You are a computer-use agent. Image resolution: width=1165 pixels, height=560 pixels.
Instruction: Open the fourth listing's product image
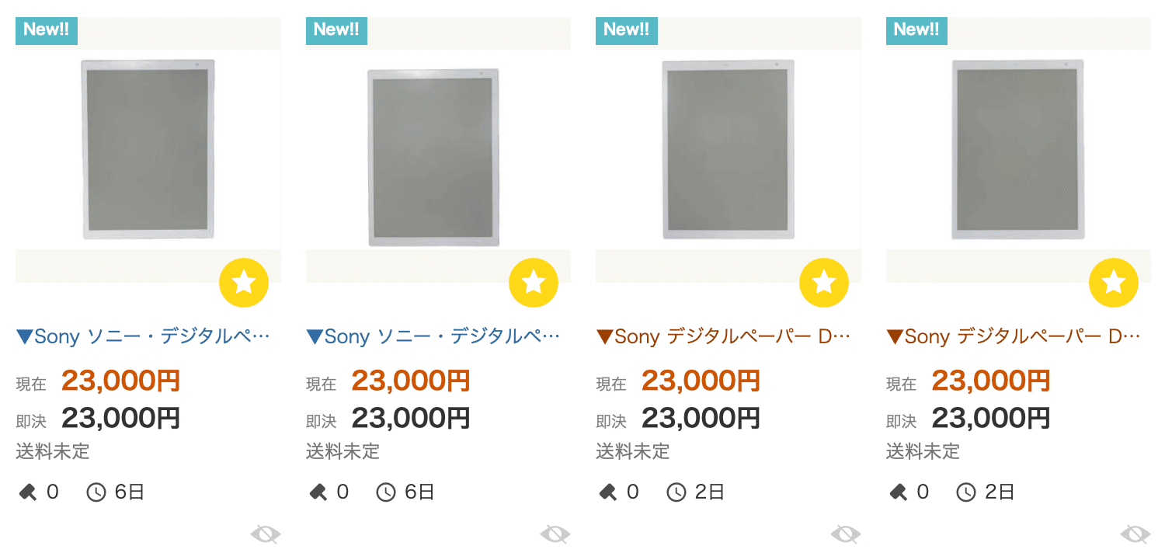click(1017, 149)
